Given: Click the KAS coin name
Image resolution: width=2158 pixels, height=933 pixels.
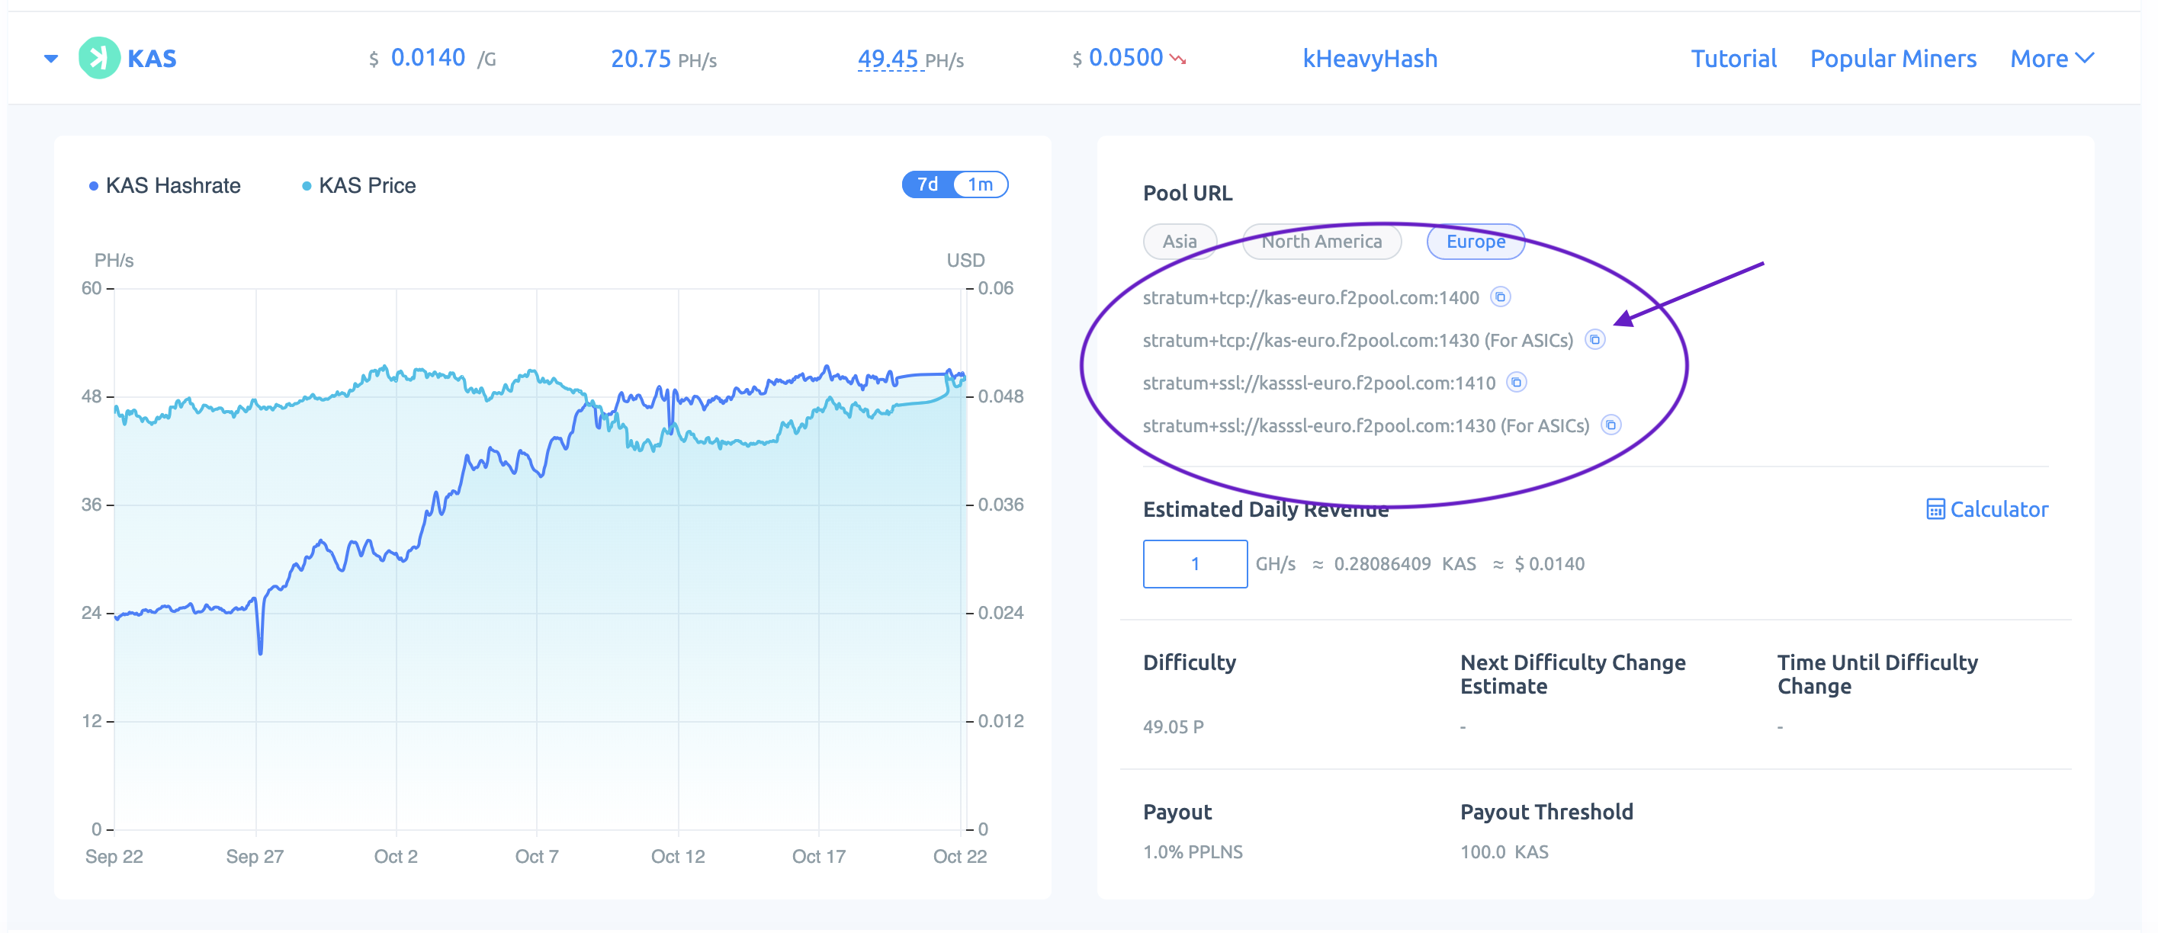Looking at the screenshot, I should click(152, 59).
